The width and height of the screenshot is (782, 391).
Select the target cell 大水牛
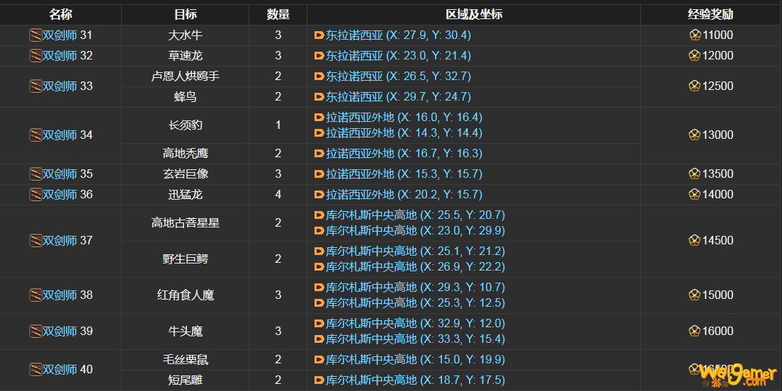185,35
